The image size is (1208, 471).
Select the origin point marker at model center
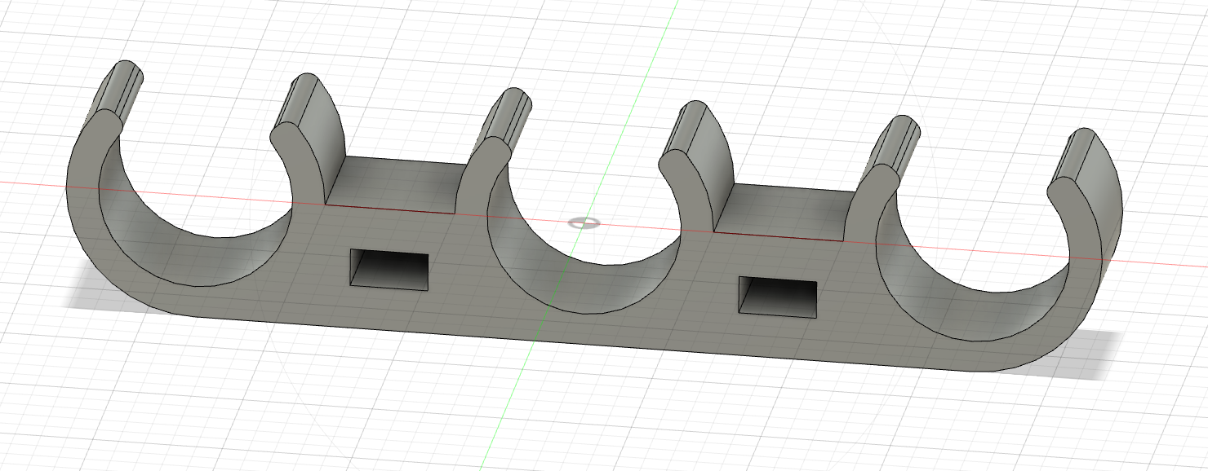coord(583,222)
